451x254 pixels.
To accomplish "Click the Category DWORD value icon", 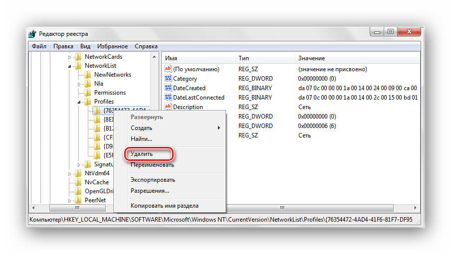I will point(168,79).
